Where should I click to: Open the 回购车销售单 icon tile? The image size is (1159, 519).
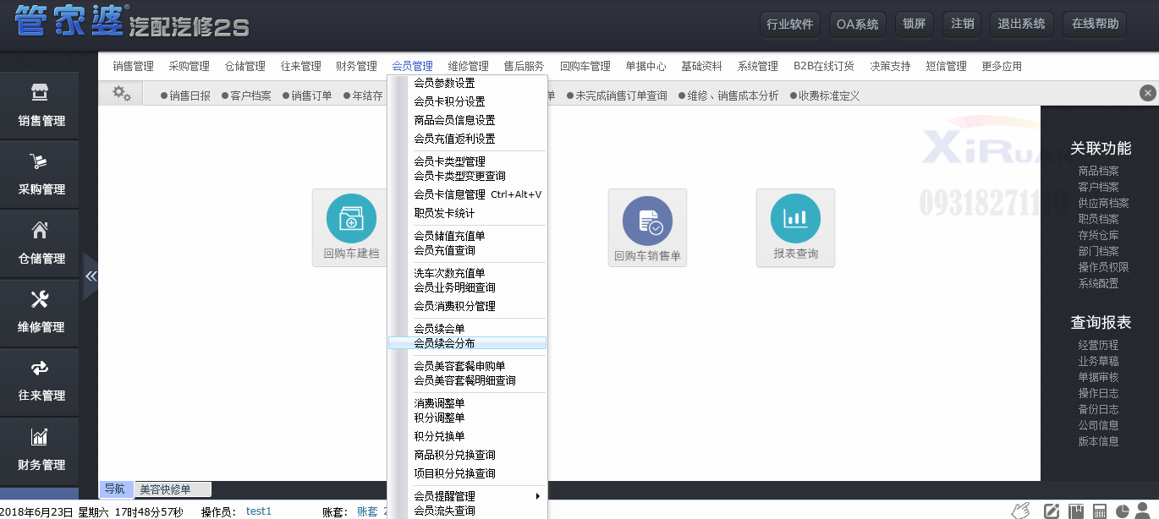[x=647, y=227]
